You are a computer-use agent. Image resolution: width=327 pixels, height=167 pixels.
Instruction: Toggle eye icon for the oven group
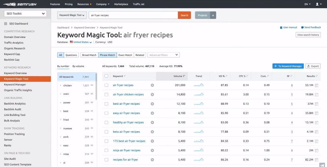click(92, 94)
